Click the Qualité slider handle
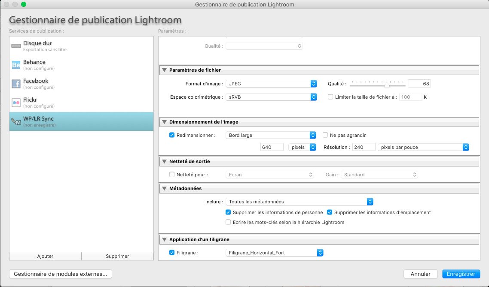Screen dimensions: 489x287 click(387, 85)
